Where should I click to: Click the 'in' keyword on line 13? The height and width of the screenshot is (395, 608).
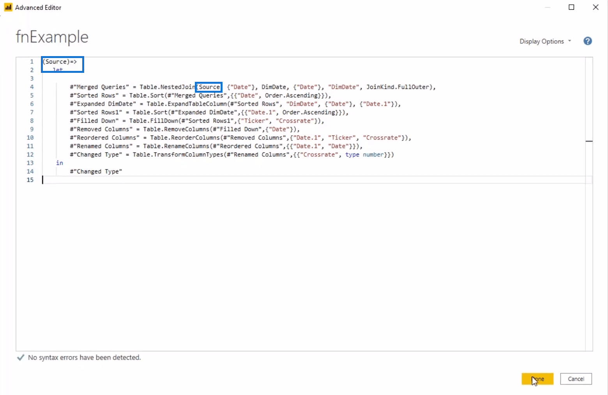pyautogui.click(x=59, y=163)
